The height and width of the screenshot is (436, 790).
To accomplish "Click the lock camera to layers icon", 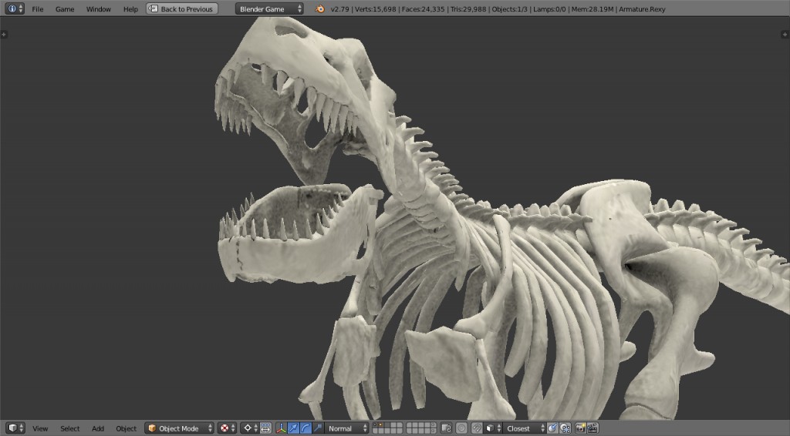I will [446, 428].
